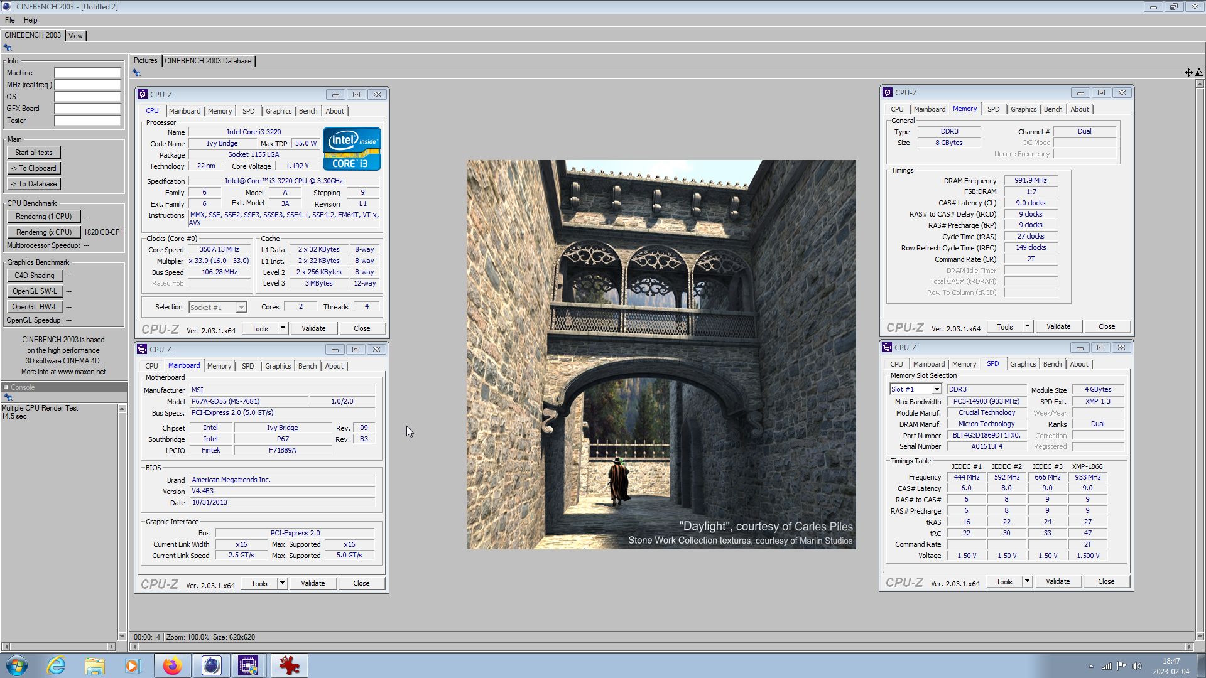Click CPU-Z icon in SPD window title
The height and width of the screenshot is (678, 1206).
[x=887, y=347]
